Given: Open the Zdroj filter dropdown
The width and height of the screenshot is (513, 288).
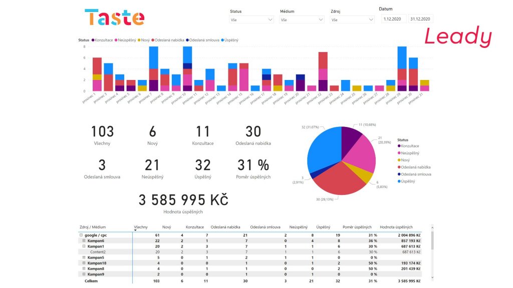Looking at the screenshot, I should (352, 20).
